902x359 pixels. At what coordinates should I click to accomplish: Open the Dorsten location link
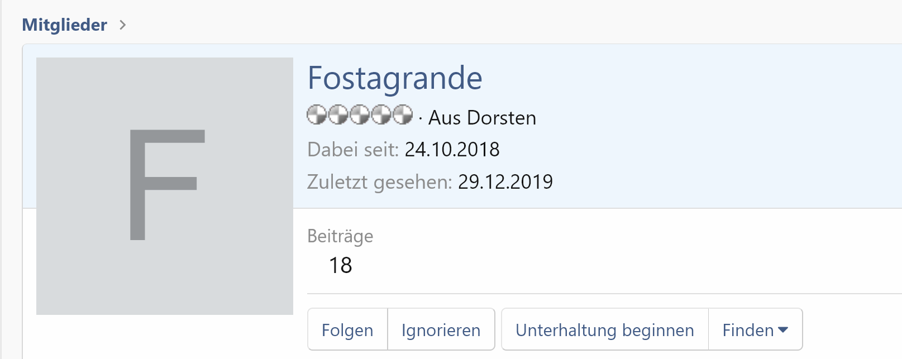tap(501, 118)
